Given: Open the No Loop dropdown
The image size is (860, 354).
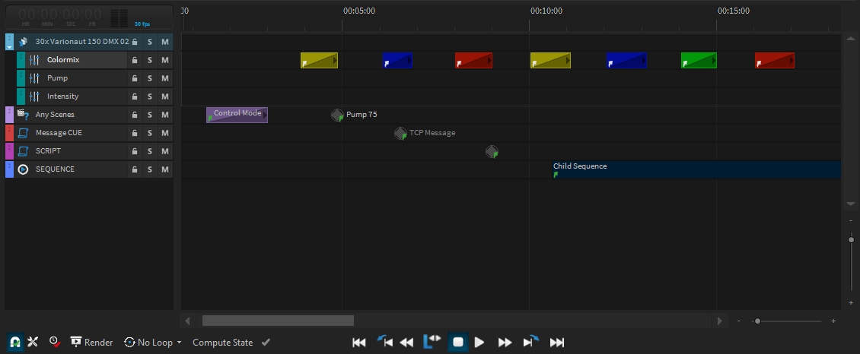Looking at the screenshot, I should pyautogui.click(x=153, y=343).
